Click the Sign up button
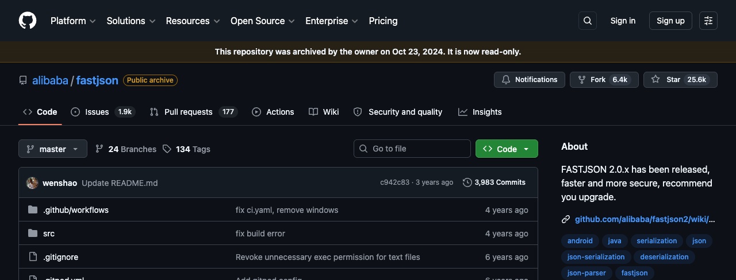Screen dimensions: 736x280 pyautogui.click(x=670, y=21)
